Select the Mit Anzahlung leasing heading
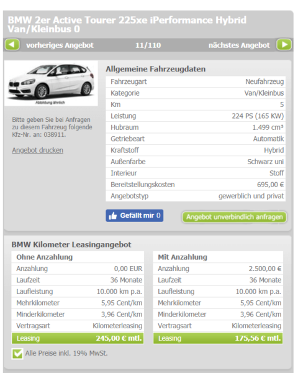 point(183,257)
